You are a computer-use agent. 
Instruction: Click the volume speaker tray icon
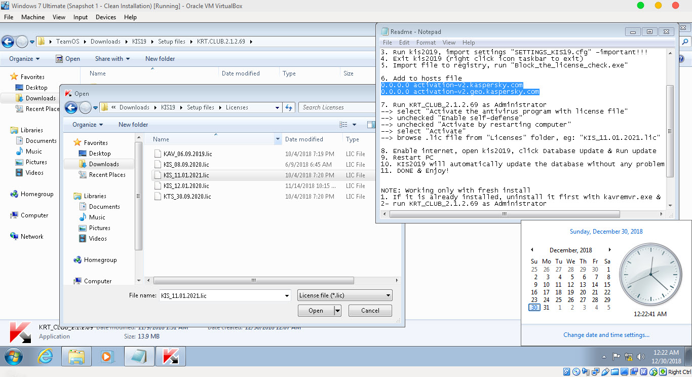pyautogui.click(x=641, y=356)
